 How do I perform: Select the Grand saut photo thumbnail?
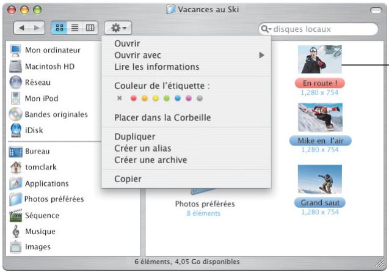tap(320, 179)
